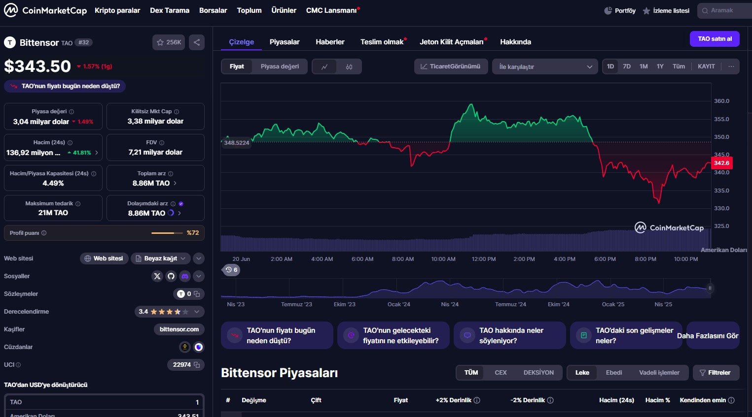Open the İle karşılaştır dropdown

(x=545, y=66)
